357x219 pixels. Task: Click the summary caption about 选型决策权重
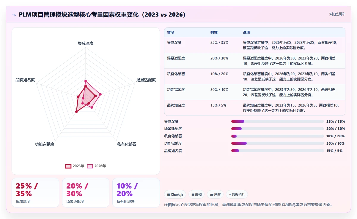coord(248,204)
